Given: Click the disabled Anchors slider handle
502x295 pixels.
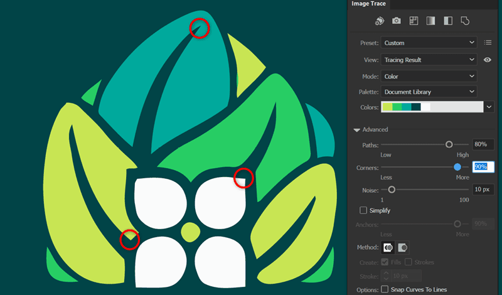Looking at the screenshot, I should (x=457, y=224).
